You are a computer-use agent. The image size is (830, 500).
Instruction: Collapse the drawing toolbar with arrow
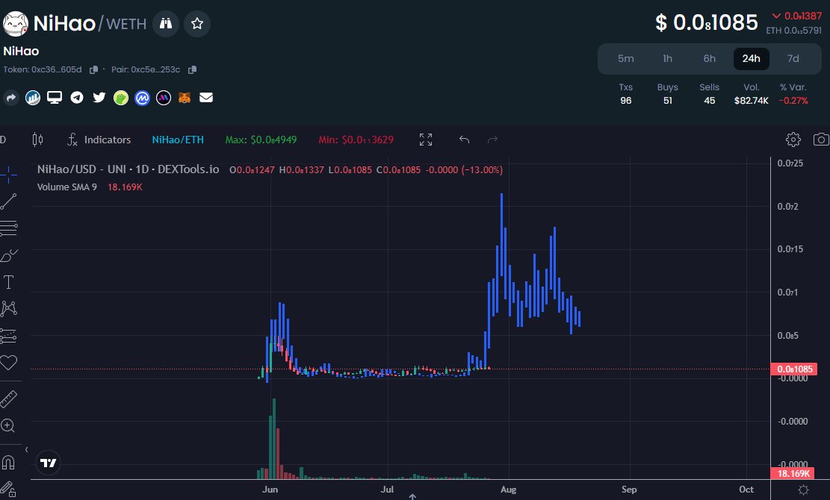[26, 450]
